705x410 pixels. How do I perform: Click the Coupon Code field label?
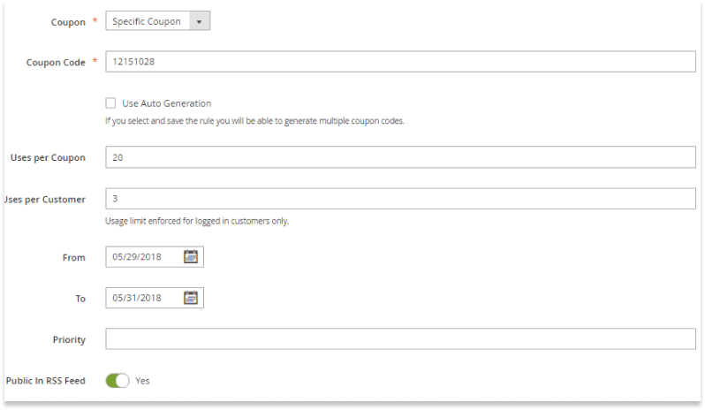56,63
